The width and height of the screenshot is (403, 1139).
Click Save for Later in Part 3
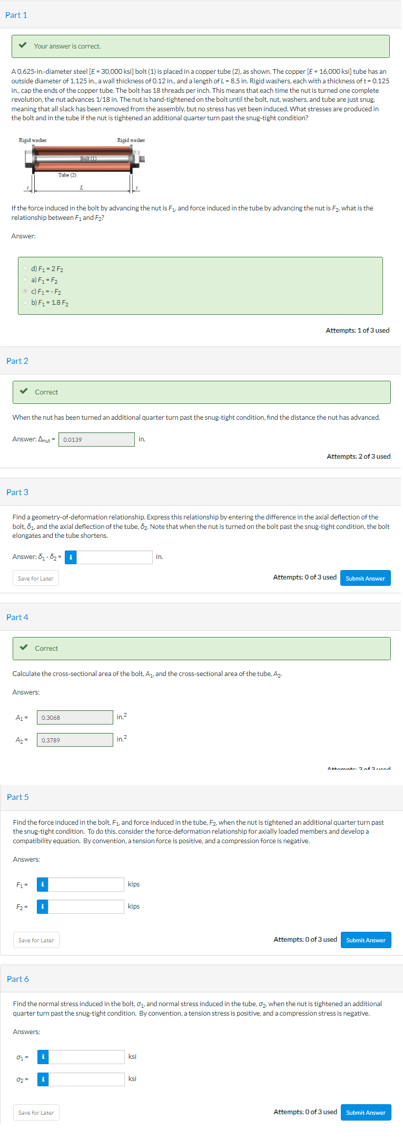point(35,577)
